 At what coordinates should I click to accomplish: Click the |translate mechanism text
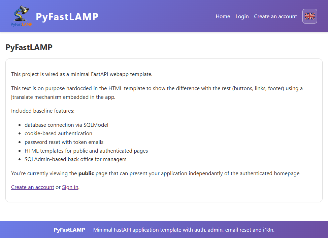pyautogui.click(x=63, y=97)
